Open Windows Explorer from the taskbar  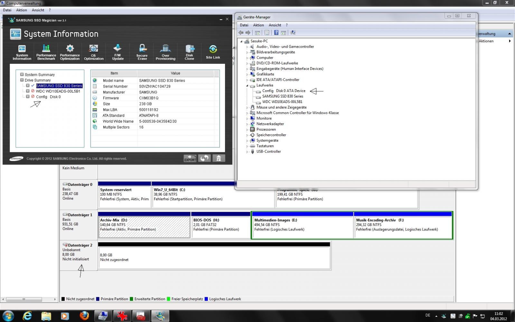[x=46, y=316]
